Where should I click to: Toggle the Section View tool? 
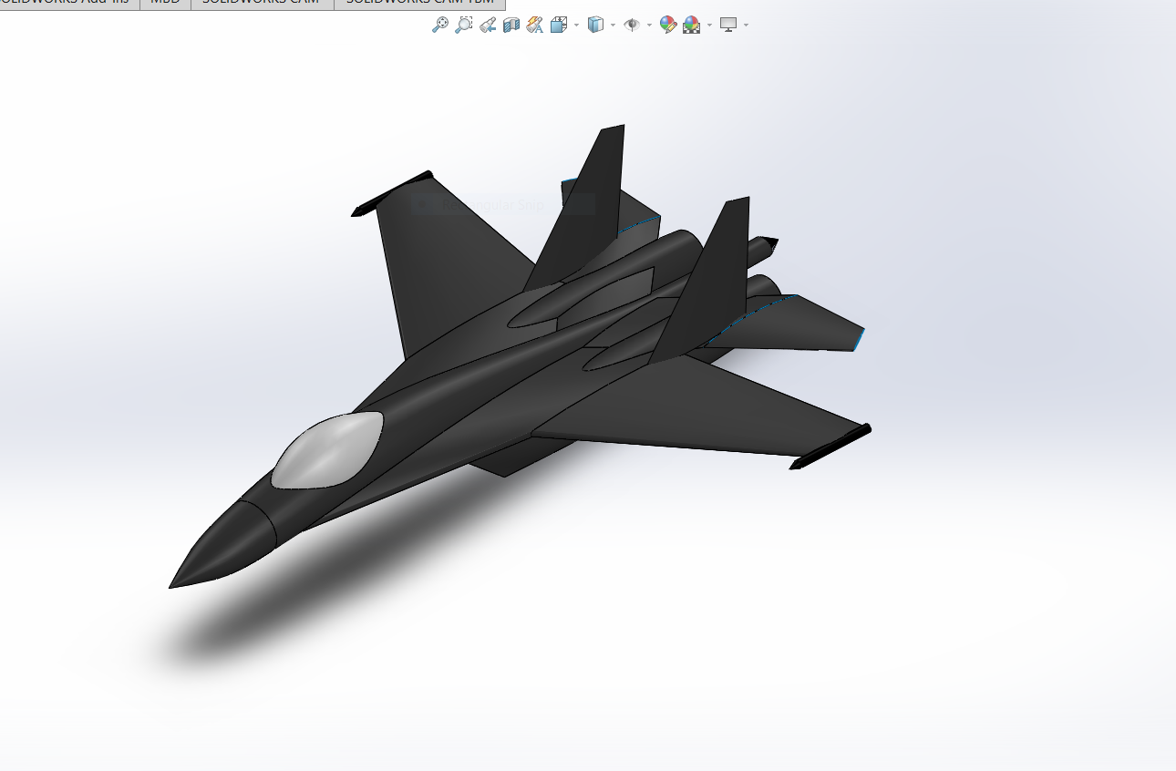tap(511, 26)
